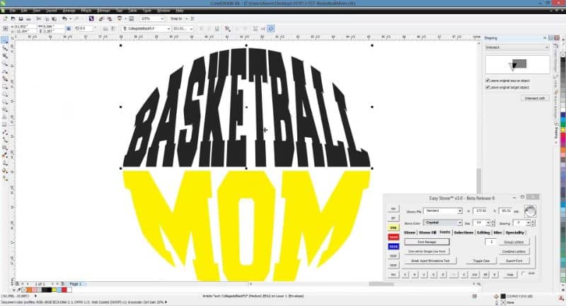Select the Text tool in the toolbox

click(5, 117)
